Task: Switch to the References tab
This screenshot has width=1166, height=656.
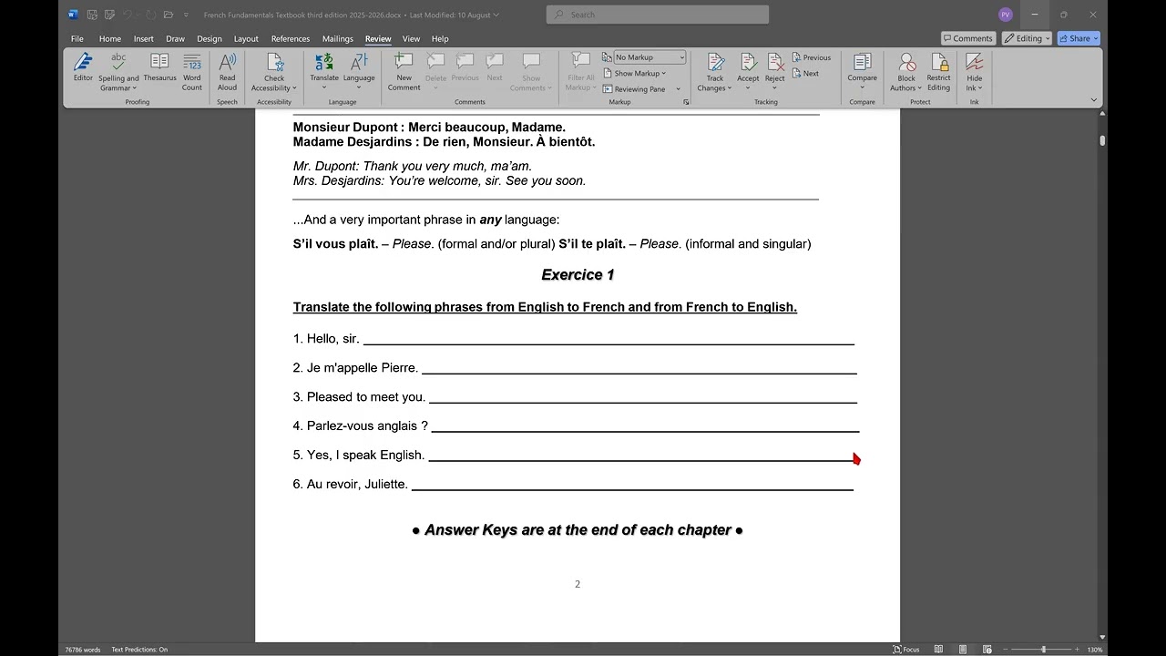Action: 291,39
